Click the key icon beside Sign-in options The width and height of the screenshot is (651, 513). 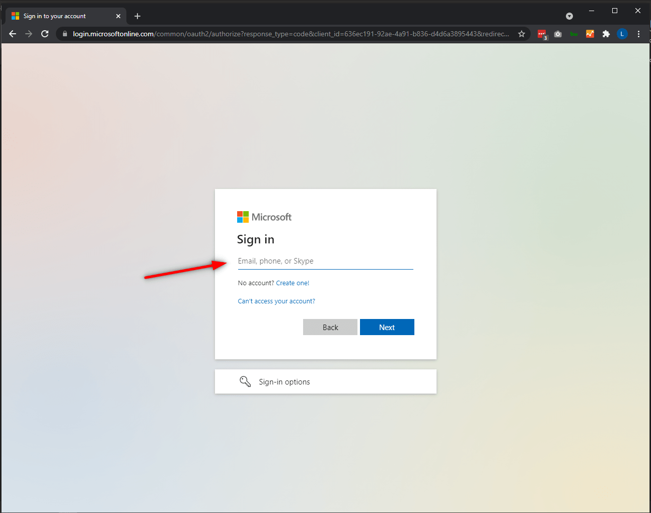245,381
